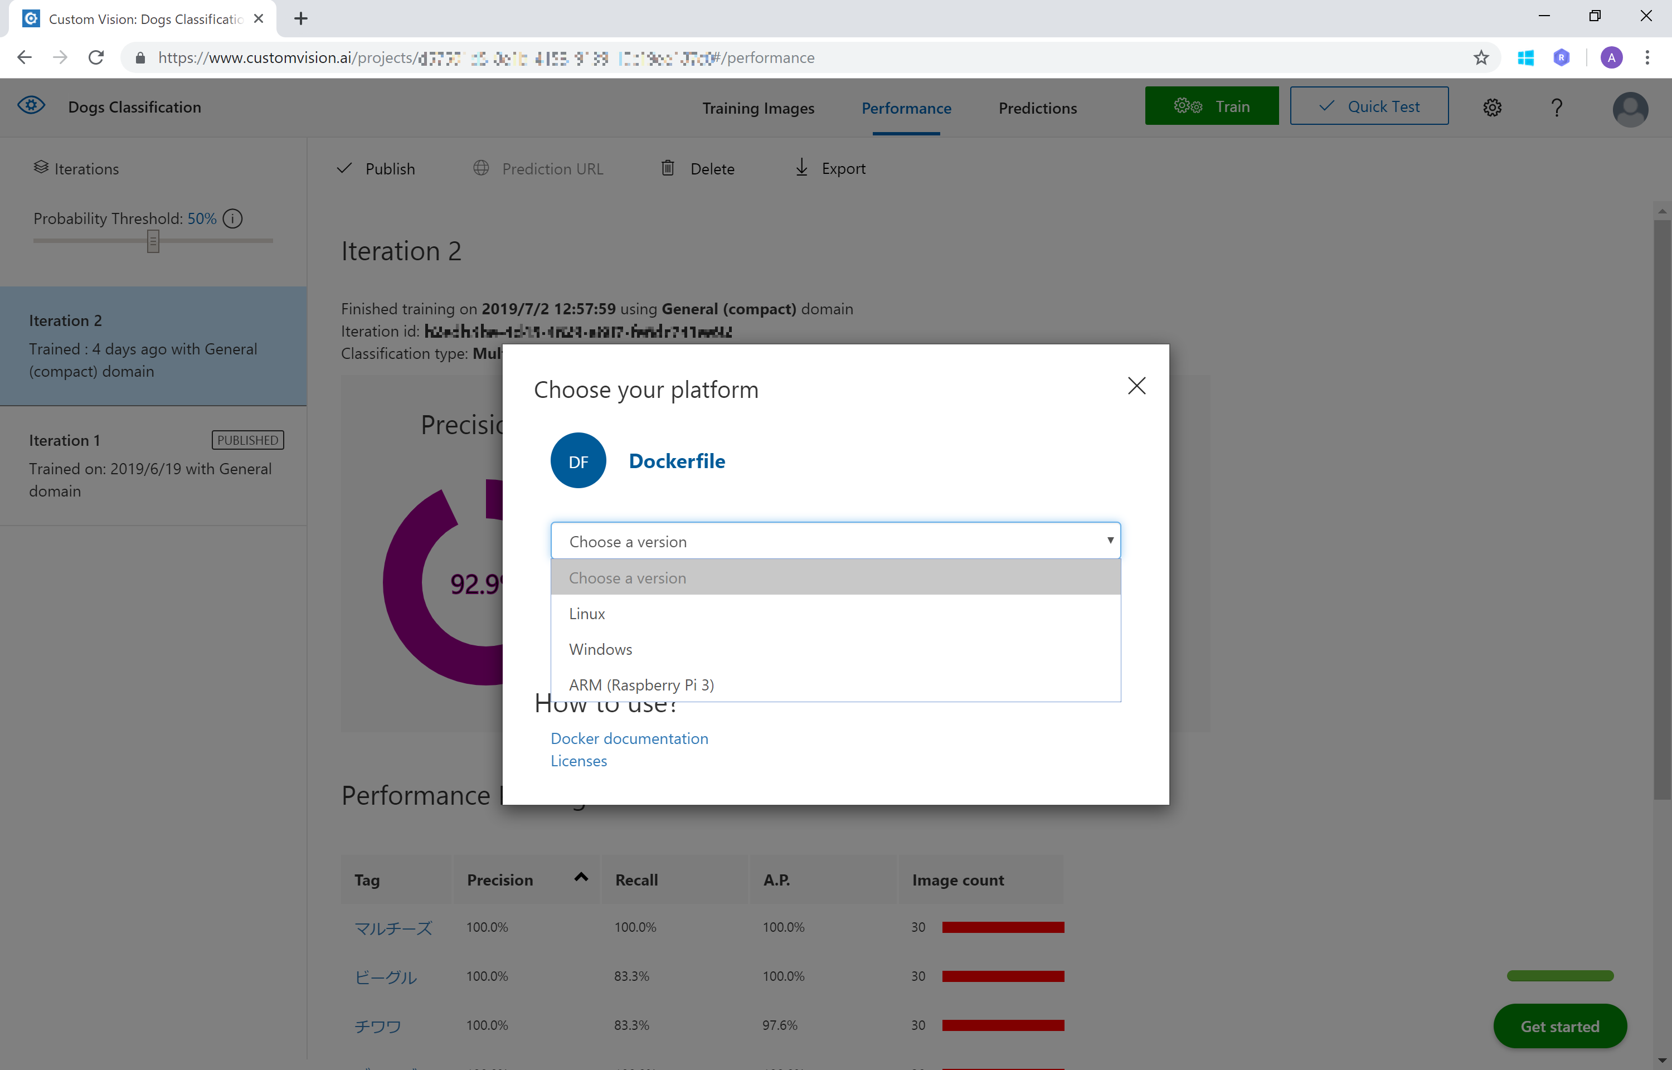Switch to Training Images tab
Viewport: 1672px width, 1070px height.
pyautogui.click(x=758, y=108)
